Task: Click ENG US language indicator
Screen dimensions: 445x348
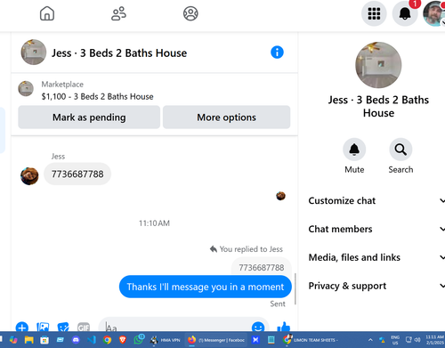Action: tap(395, 340)
